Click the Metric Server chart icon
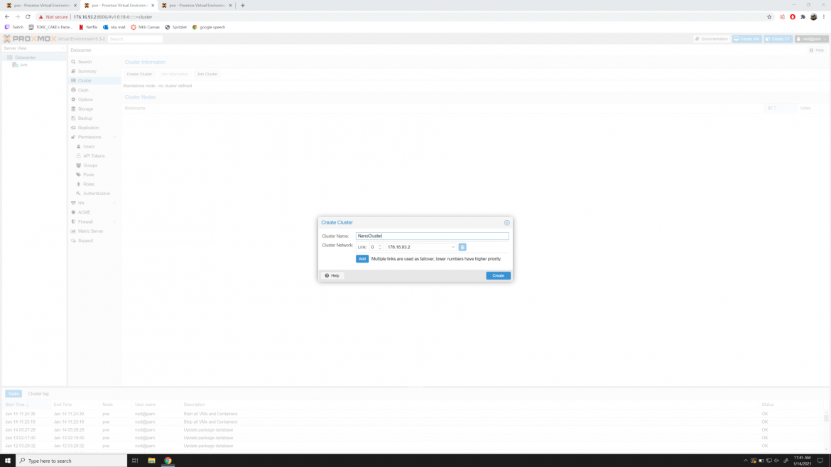This screenshot has width=831, height=467. coord(74,231)
